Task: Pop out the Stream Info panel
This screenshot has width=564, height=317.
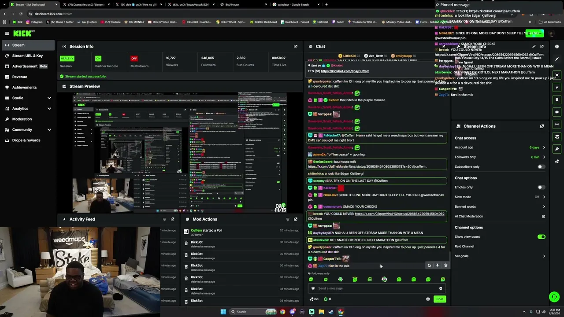Action: pos(542,46)
